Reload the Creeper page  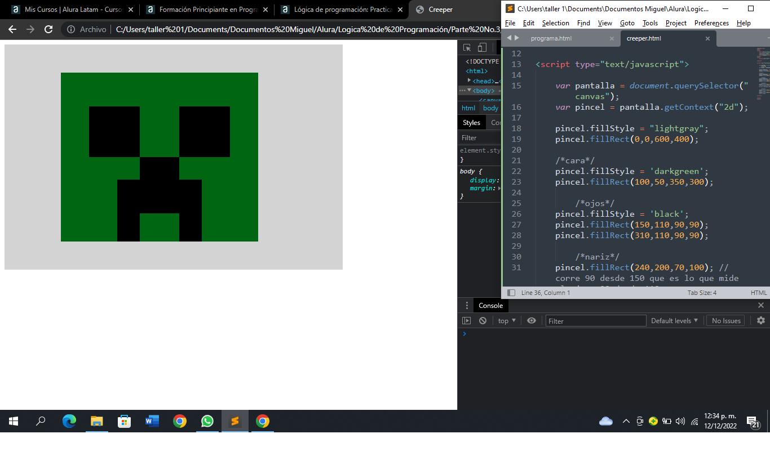click(48, 29)
